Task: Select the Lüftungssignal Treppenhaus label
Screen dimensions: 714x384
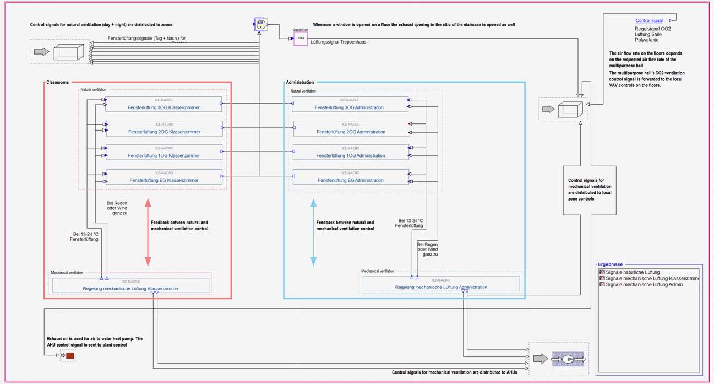Action: (338, 42)
